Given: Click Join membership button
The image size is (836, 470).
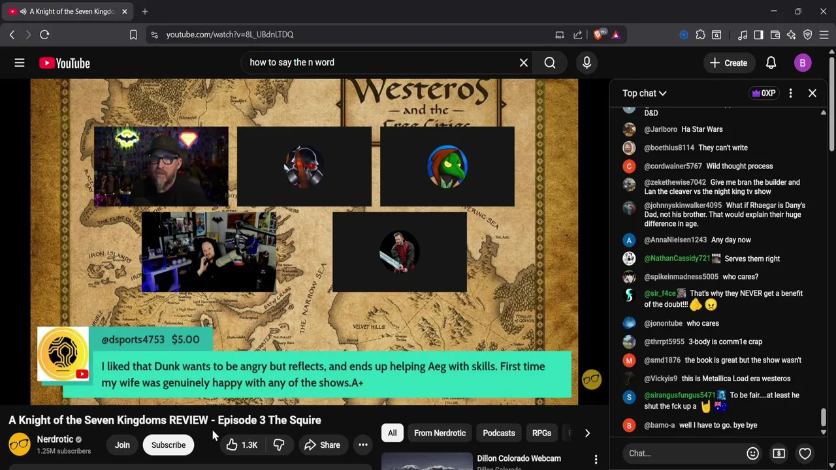Looking at the screenshot, I should point(122,445).
